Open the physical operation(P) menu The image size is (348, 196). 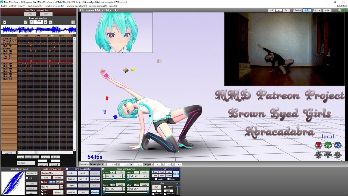(77, 6)
